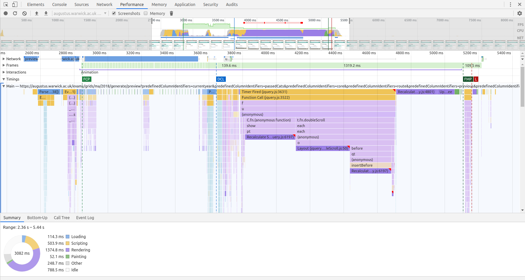Close the DevTools panel
The image size is (525, 280).
tap(520, 4)
